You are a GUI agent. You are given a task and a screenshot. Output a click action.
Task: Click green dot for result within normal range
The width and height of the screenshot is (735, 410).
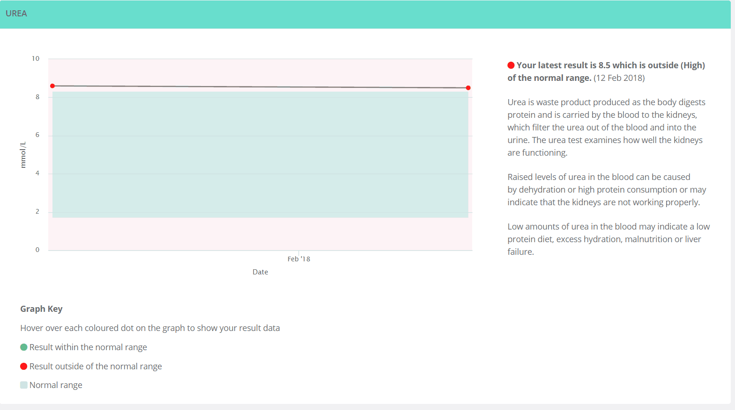pyautogui.click(x=24, y=347)
